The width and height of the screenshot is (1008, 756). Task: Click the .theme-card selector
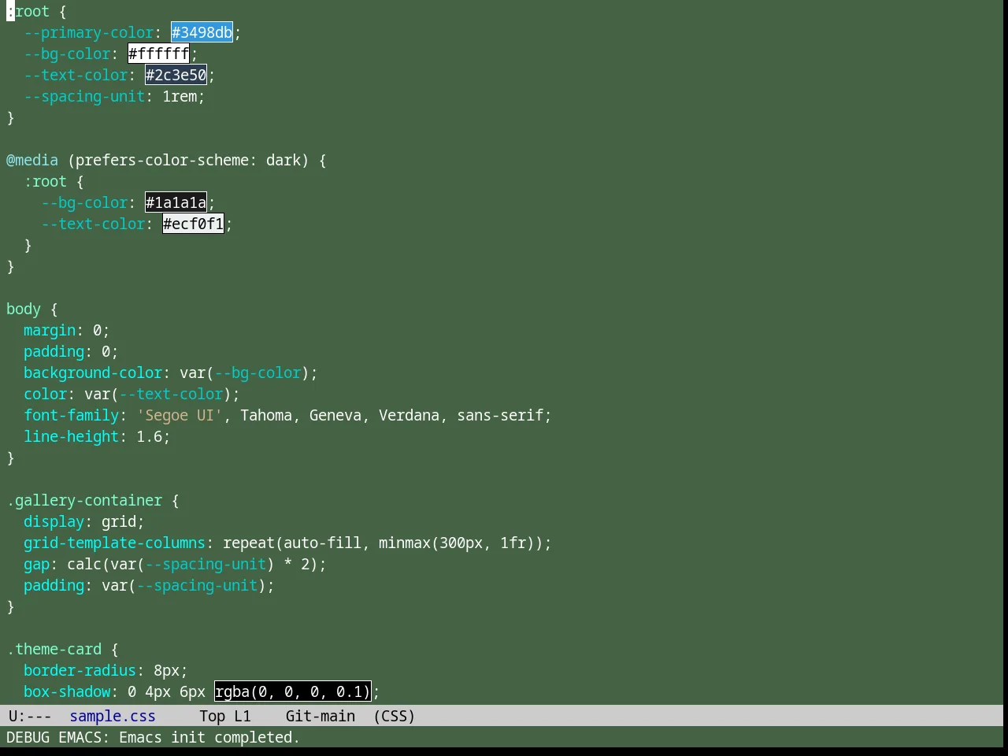coord(54,649)
